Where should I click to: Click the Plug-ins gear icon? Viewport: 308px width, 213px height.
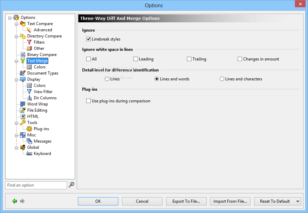coord(29,129)
